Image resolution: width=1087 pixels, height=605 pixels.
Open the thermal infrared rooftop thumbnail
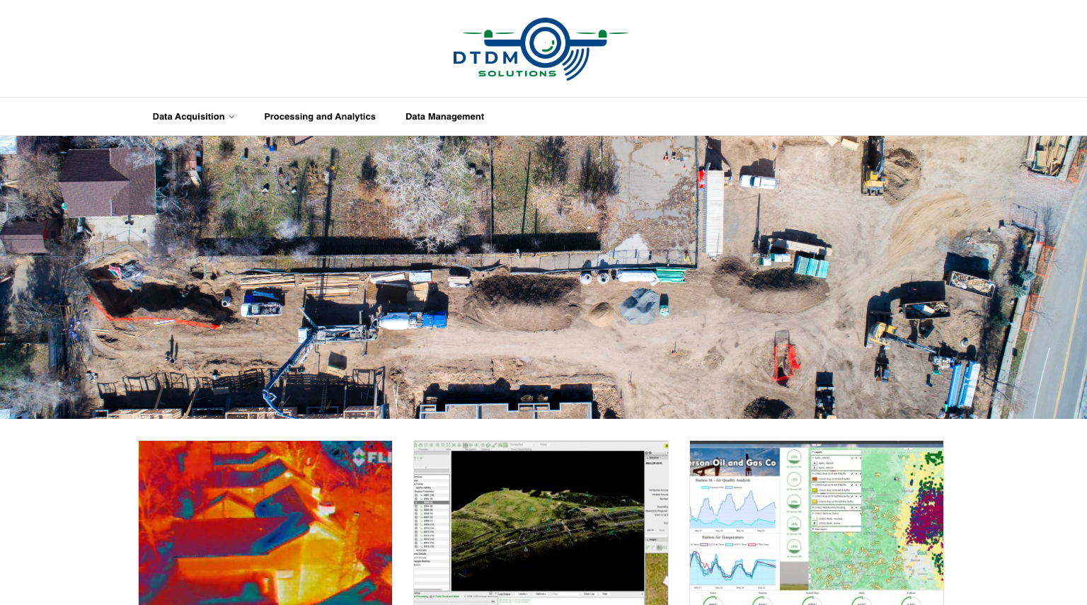tap(265, 523)
